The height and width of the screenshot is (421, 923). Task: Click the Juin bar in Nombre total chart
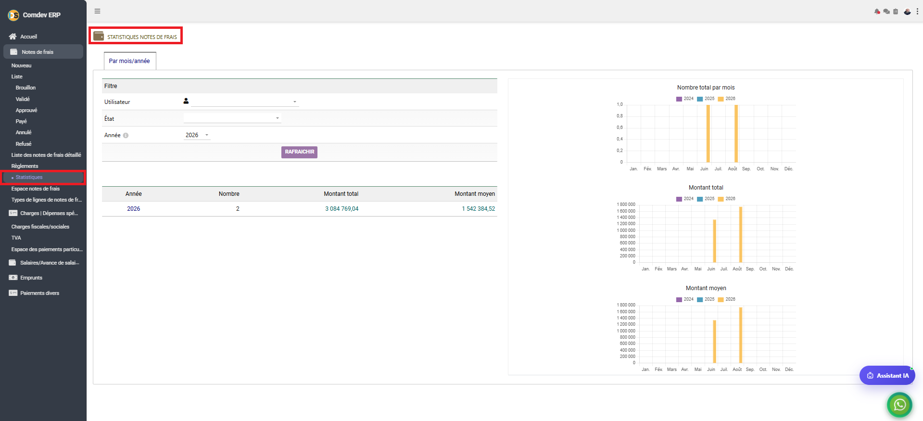(x=708, y=133)
